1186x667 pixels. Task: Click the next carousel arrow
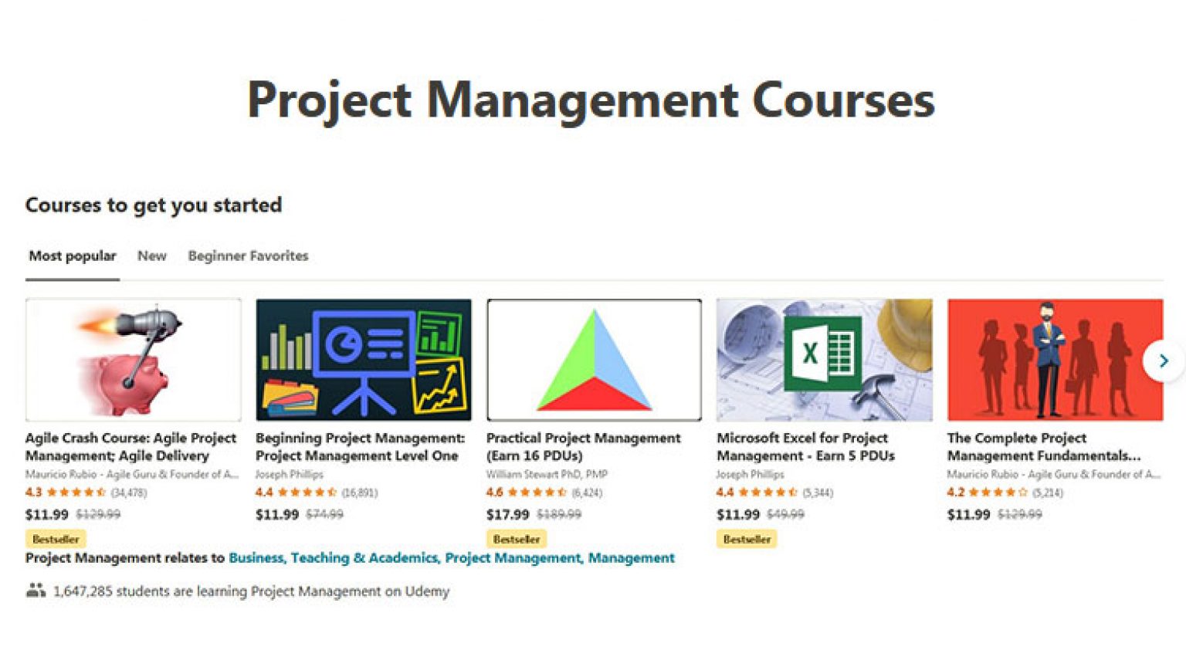(1163, 361)
